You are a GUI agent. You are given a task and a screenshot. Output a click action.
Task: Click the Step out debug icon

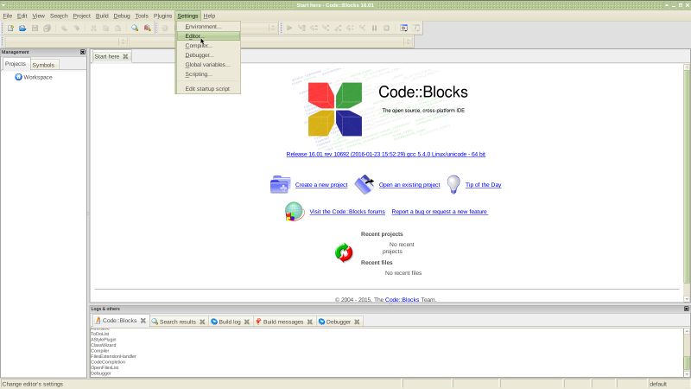point(338,28)
